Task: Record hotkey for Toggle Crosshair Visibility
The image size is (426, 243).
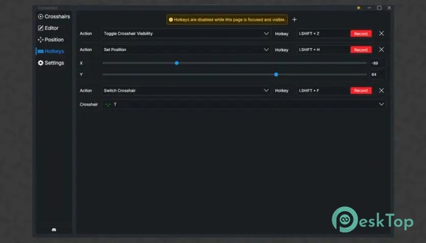Action: (x=361, y=33)
